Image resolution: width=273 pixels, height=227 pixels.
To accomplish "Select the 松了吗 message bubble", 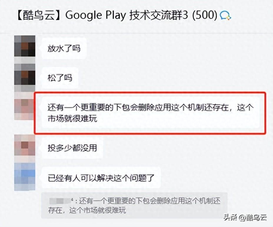I will [60, 78].
